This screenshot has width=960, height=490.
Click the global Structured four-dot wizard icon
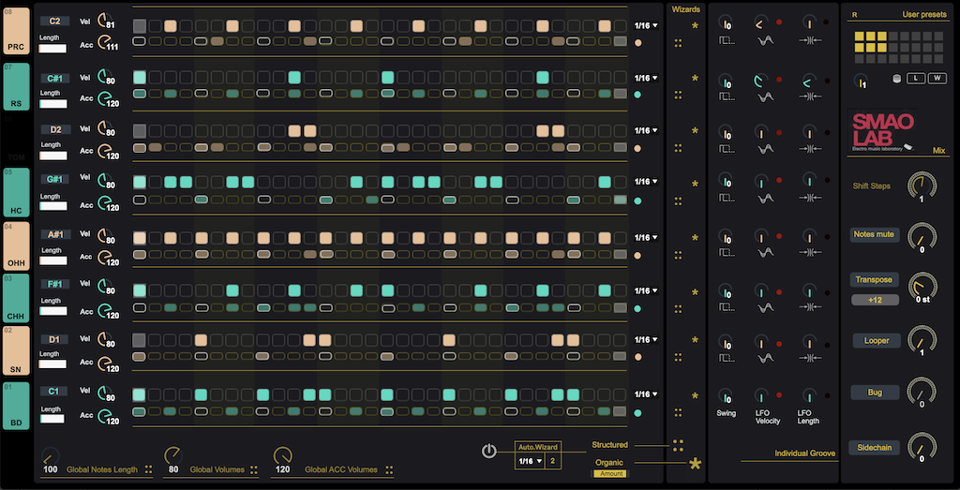pos(678,445)
